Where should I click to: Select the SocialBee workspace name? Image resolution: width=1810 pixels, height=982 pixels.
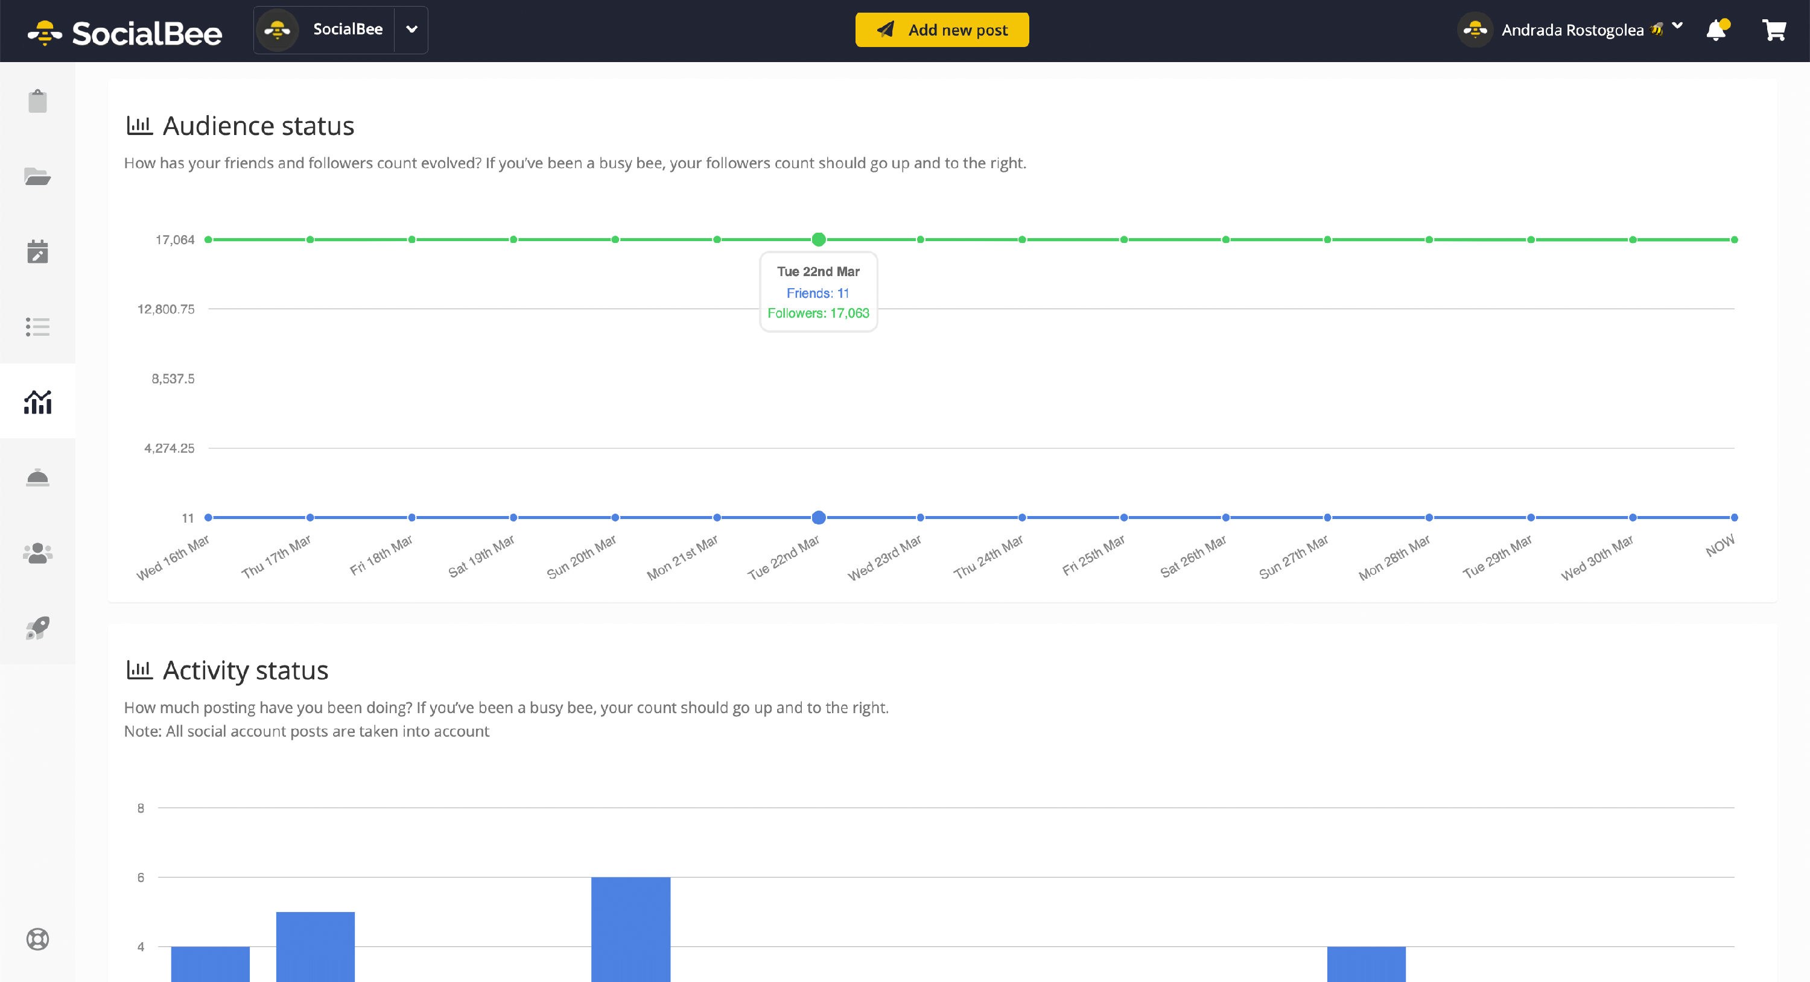pos(348,30)
